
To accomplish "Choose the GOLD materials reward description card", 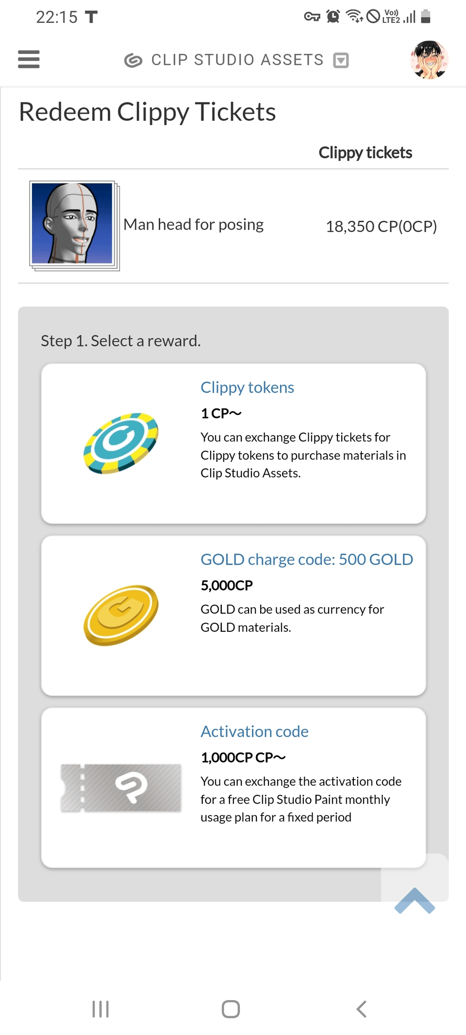I will 292,618.
